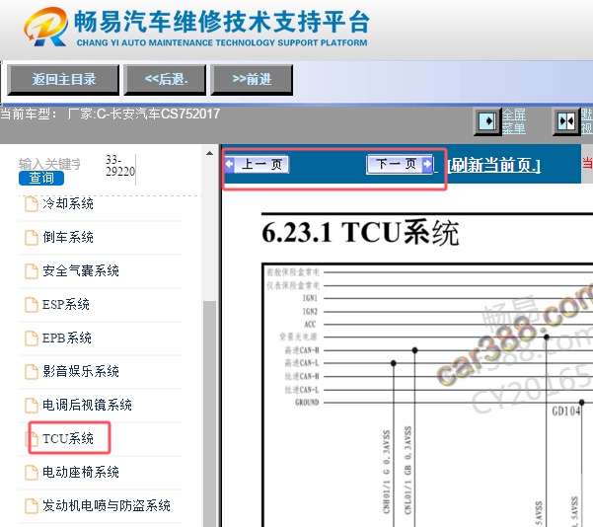Click the GD104 label in diagram

point(566,411)
